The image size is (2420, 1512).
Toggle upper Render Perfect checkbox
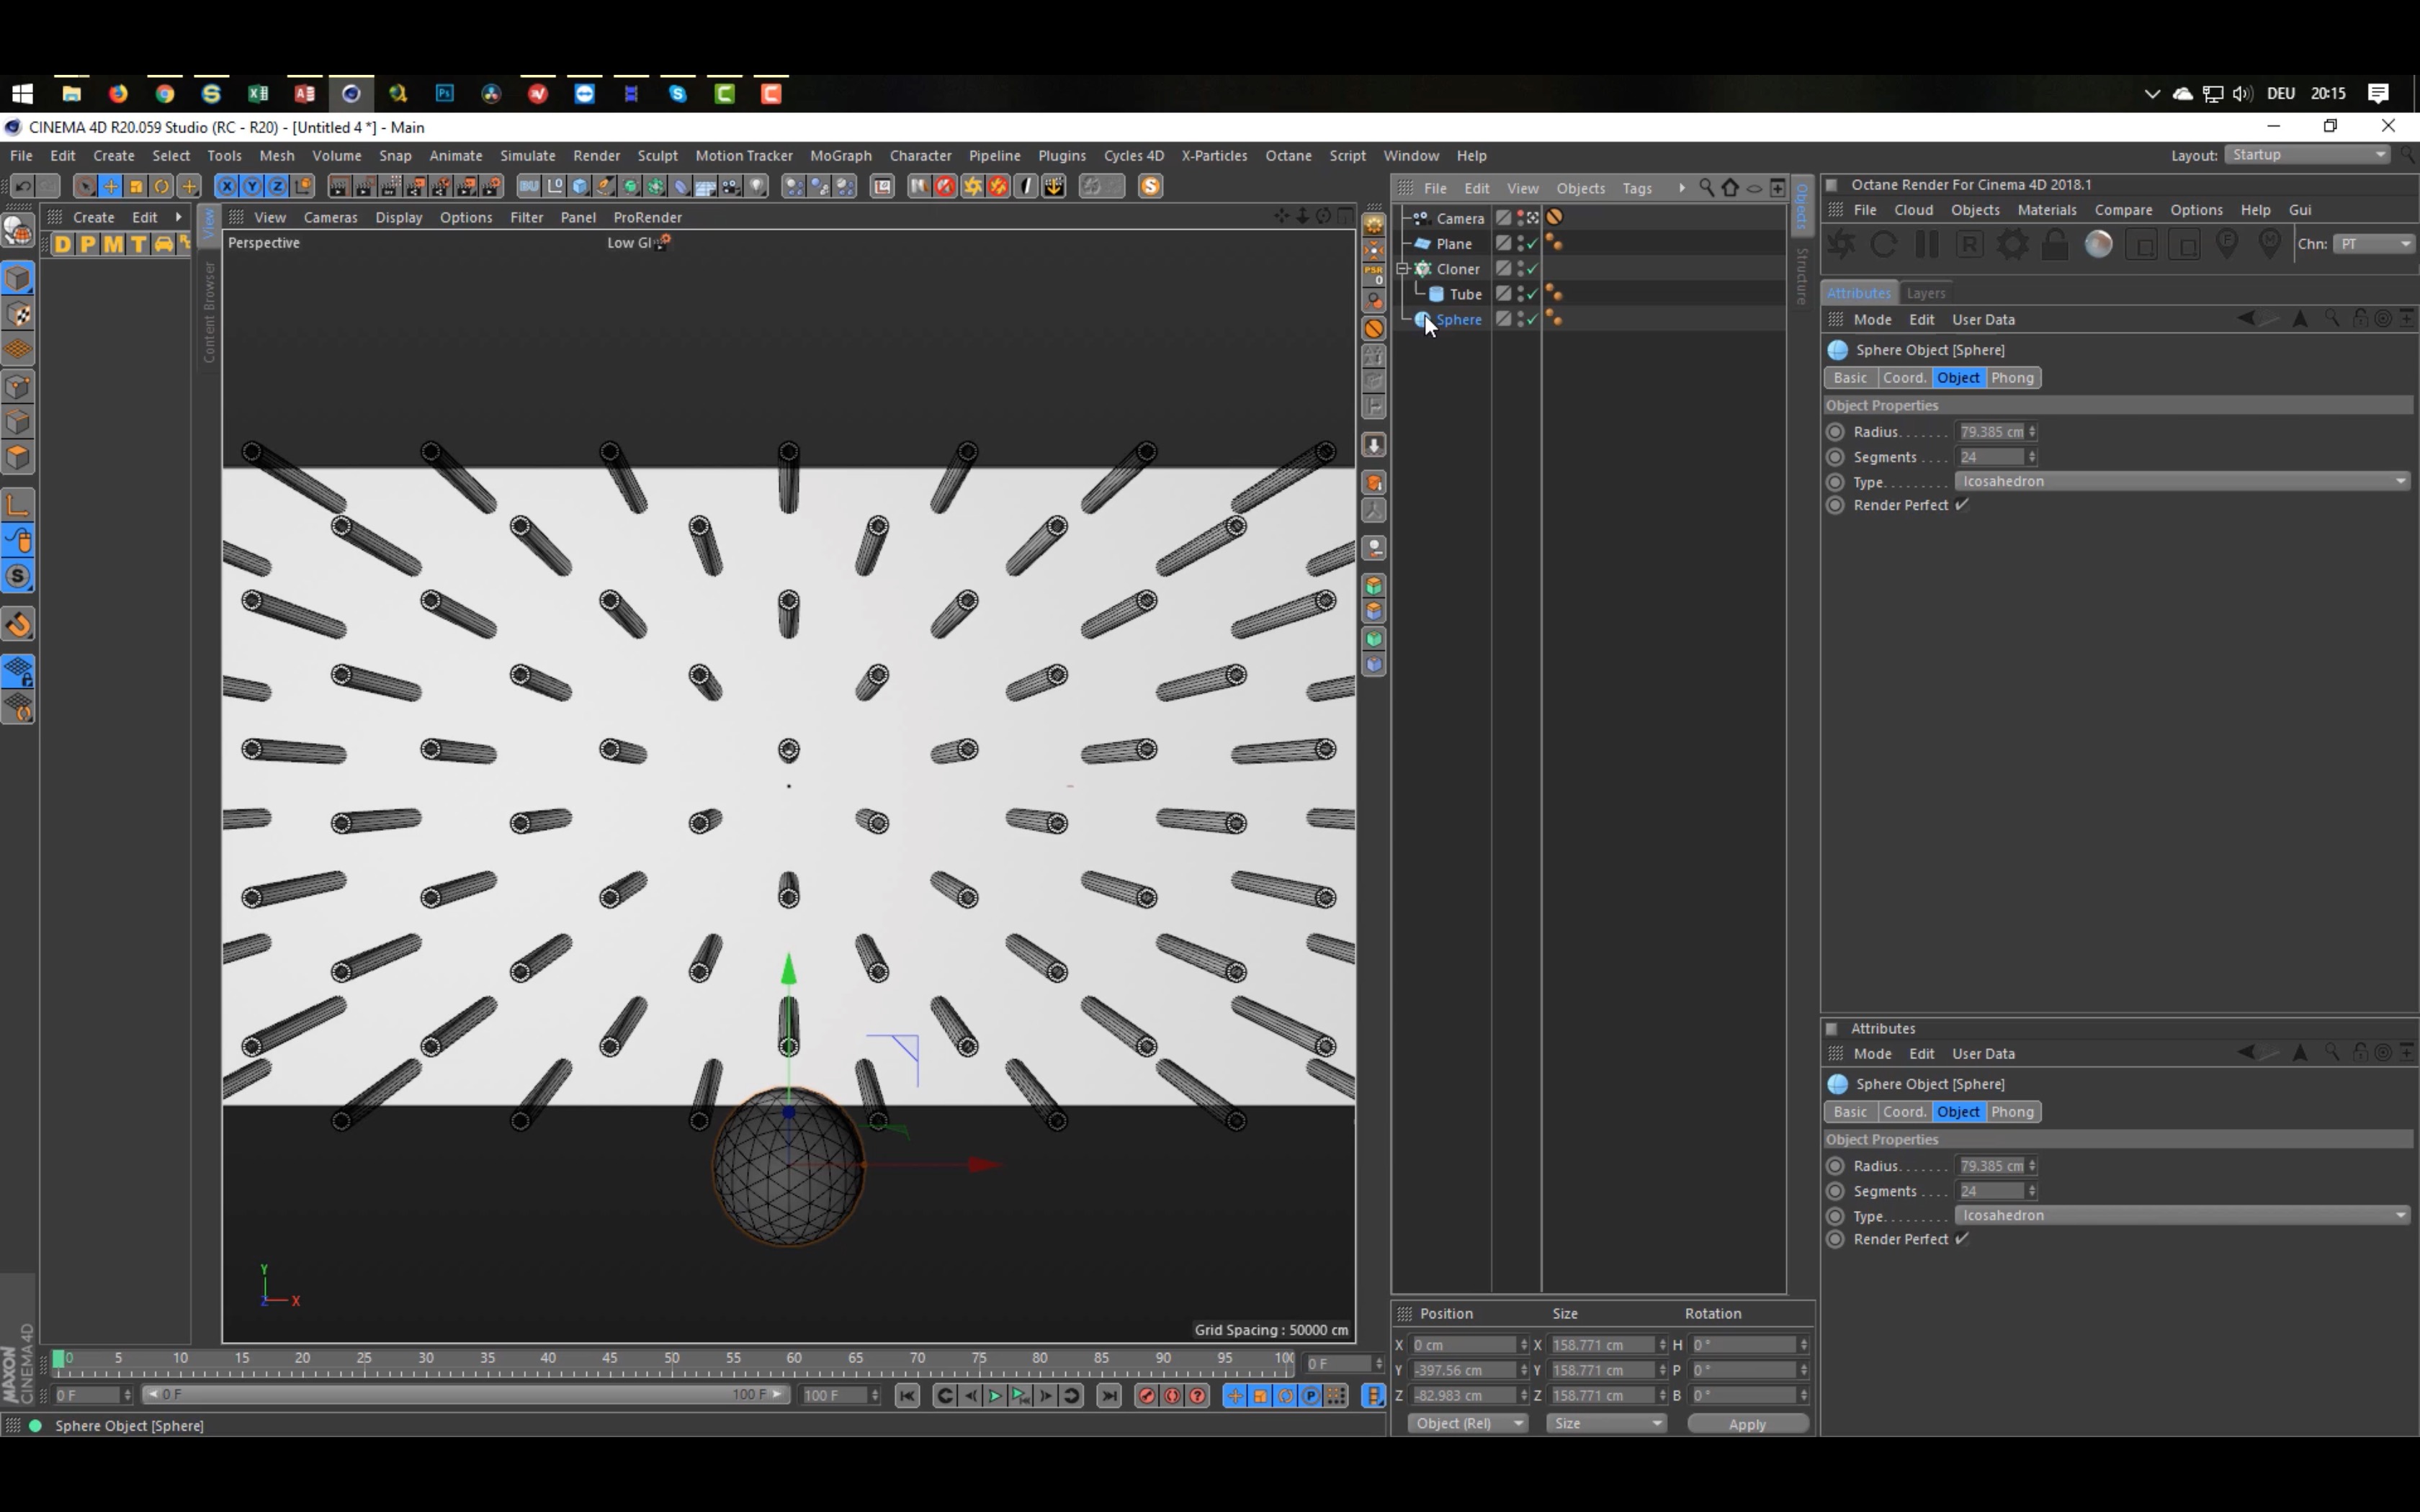[1962, 505]
